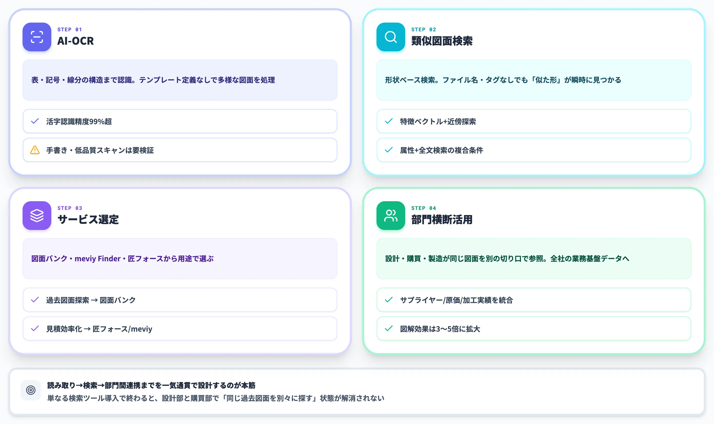Click the text 手書き・低品質スキャンは要検証
714x424 pixels.
click(x=100, y=150)
